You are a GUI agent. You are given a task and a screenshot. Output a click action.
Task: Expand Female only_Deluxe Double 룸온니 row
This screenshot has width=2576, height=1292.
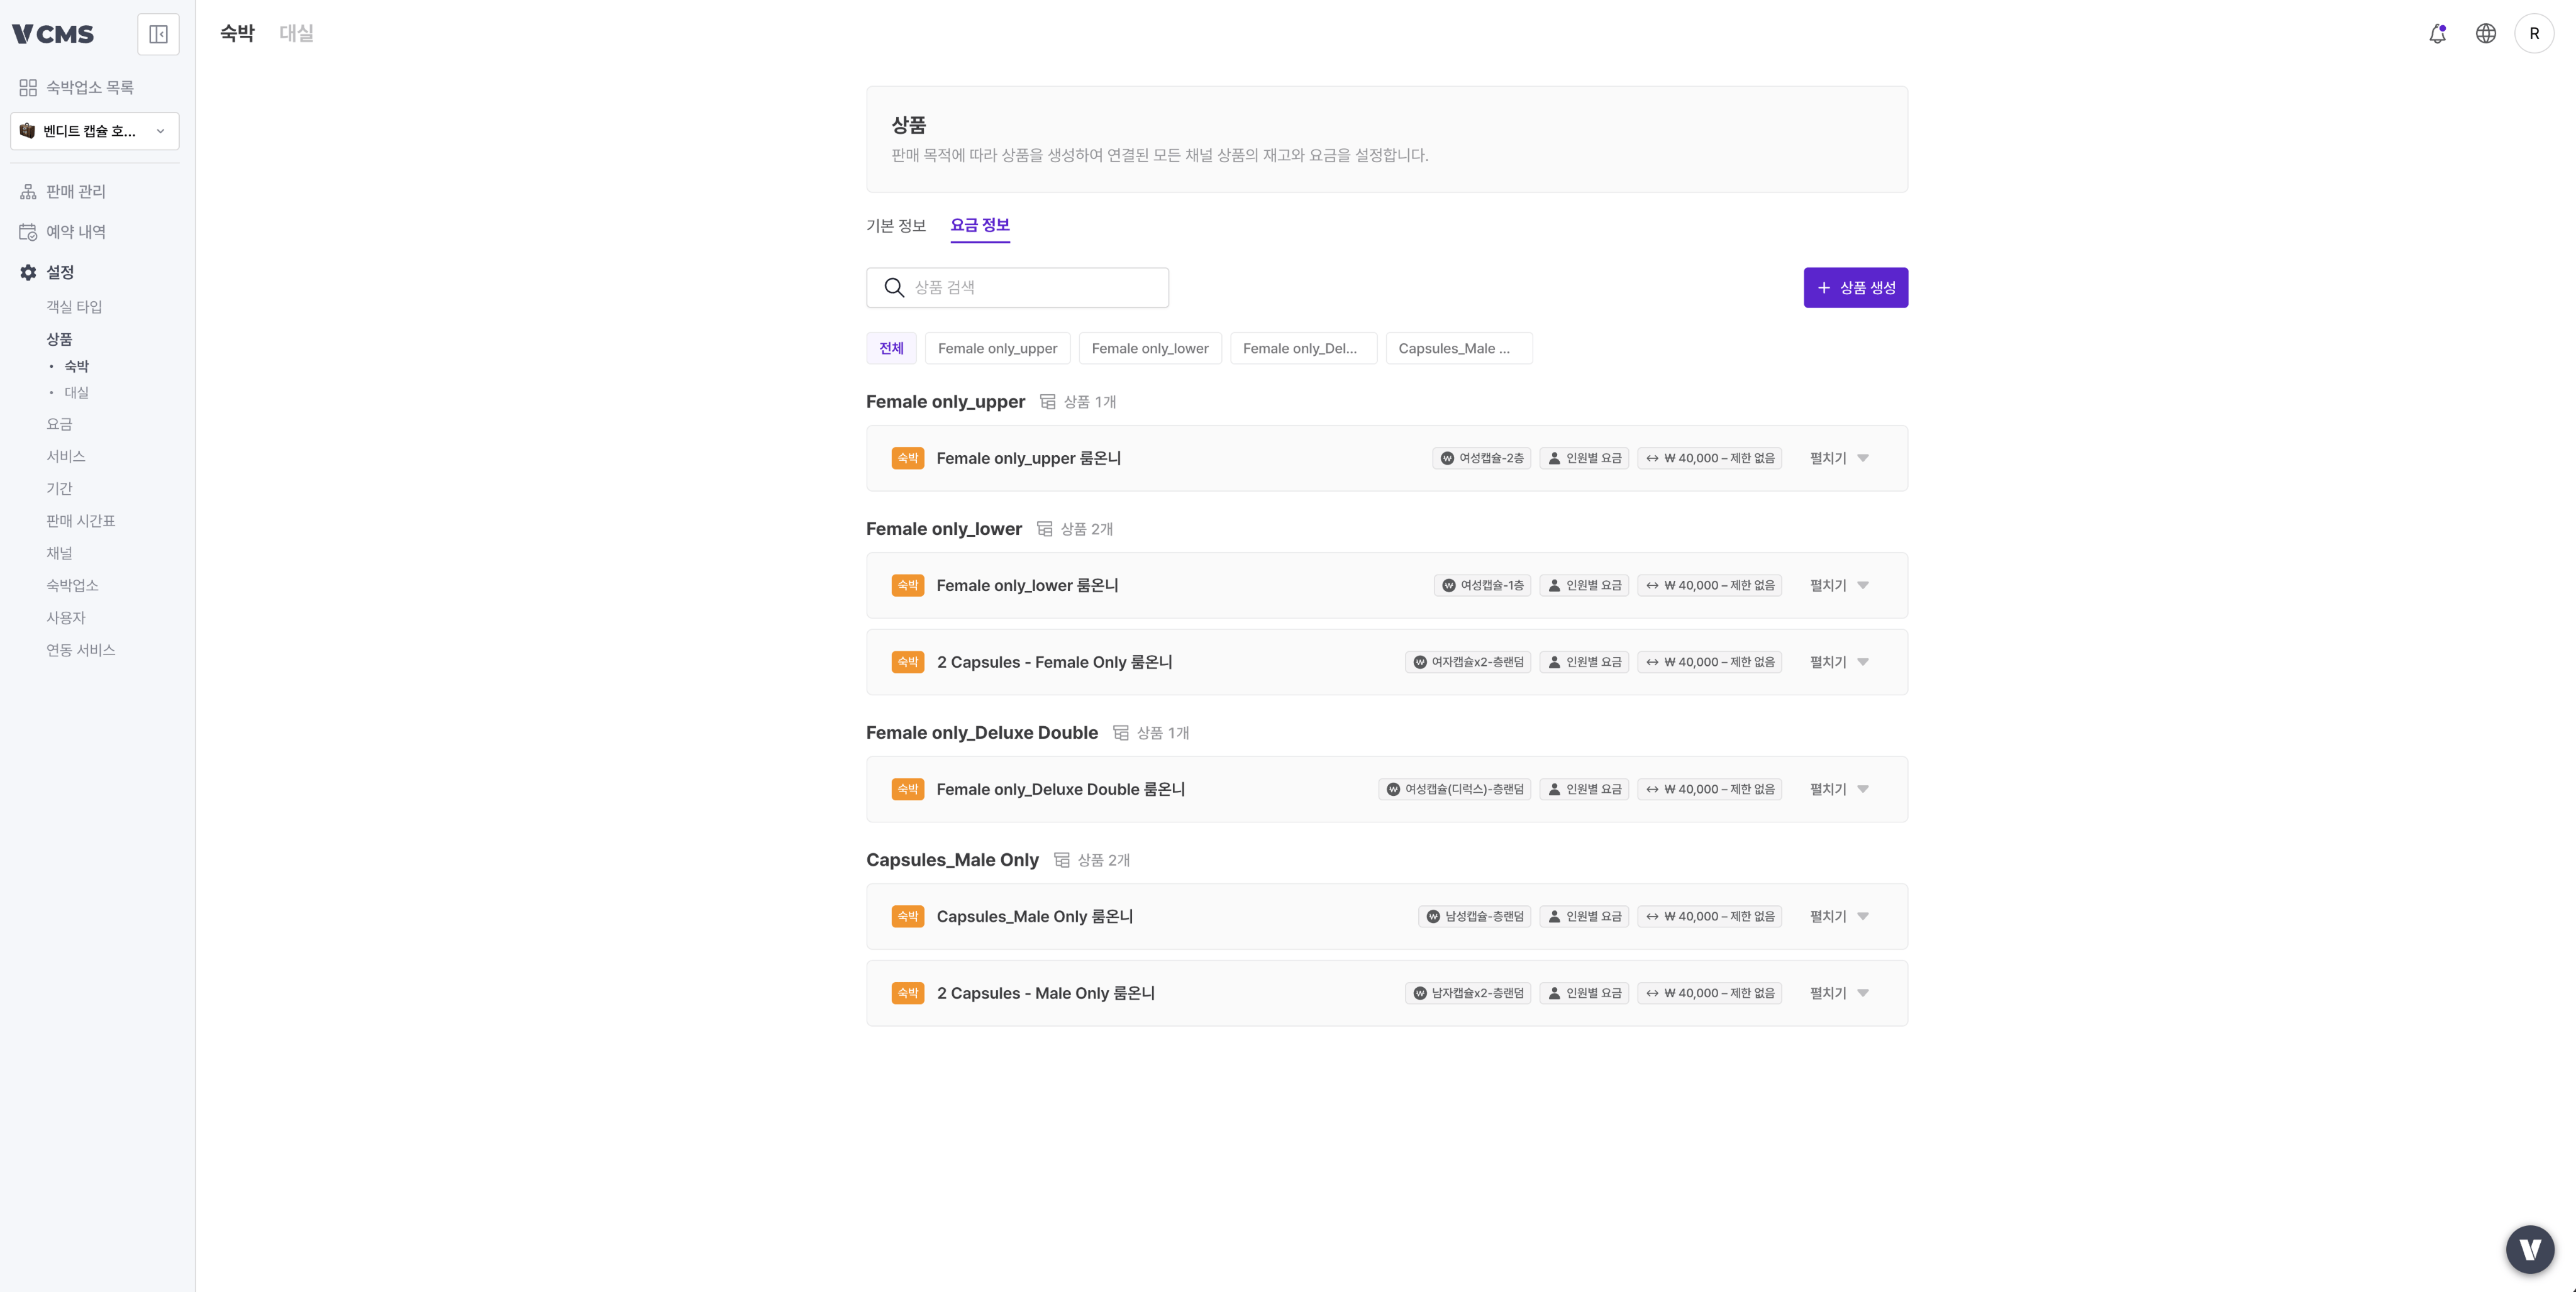tap(1838, 789)
